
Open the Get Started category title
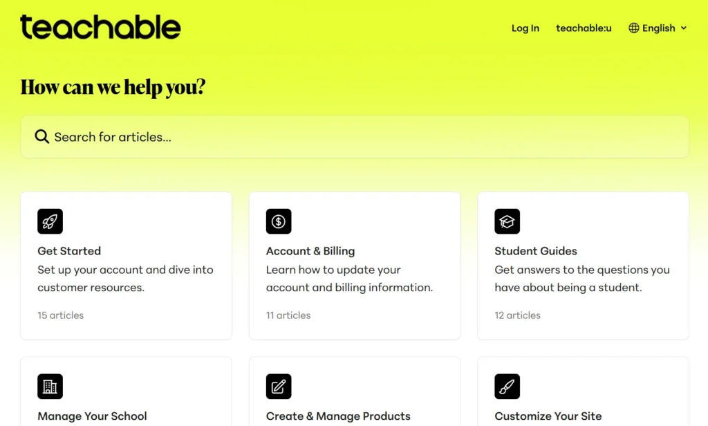[x=69, y=251]
